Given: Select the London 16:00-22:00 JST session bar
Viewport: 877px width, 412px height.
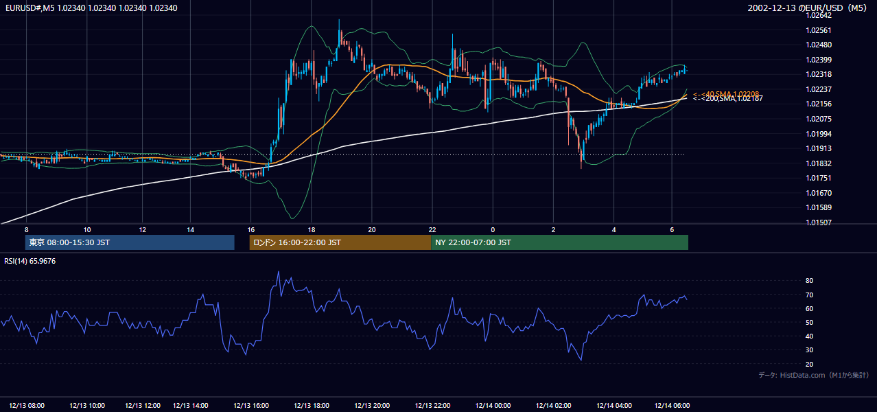Looking at the screenshot, I should 340,242.
